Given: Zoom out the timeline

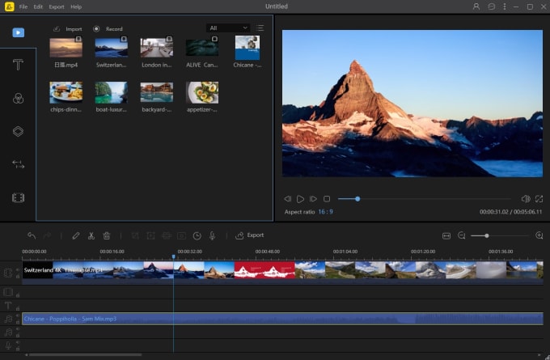Looking at the screenshot, I should (x=462, y=235).
